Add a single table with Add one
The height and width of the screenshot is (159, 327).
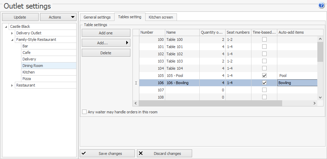point(106,33)
